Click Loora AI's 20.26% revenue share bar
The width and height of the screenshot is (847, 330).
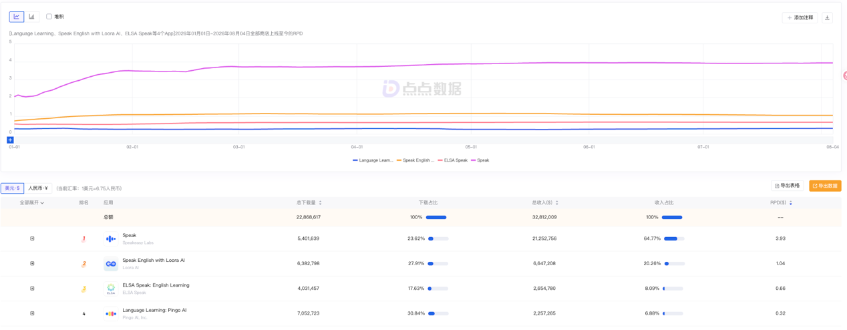[674, 264]
